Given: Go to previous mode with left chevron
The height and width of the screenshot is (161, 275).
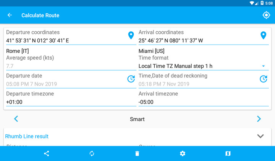Looking at the screenshot, I should 16,119.
